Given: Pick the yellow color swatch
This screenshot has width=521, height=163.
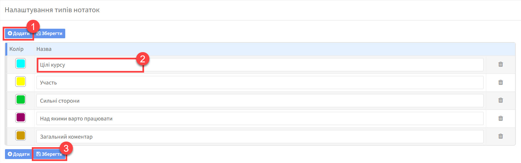Looking at the screenshot, I should [x=21, y=81].
